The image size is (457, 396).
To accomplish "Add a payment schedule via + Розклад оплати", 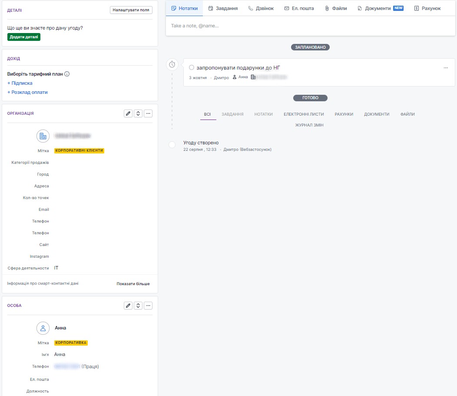I will coord(27,92).
